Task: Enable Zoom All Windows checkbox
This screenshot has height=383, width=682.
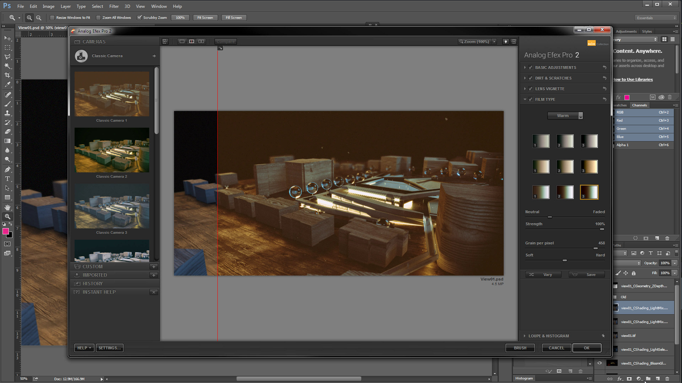Action: coord(98,18)
